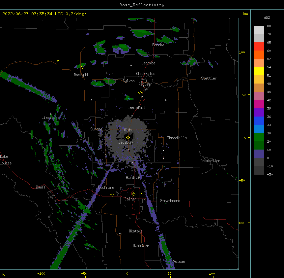Click the Sylvan town label
Image resolution: width=284 pixels, height=278 pixels.
(x=128, y=81)
